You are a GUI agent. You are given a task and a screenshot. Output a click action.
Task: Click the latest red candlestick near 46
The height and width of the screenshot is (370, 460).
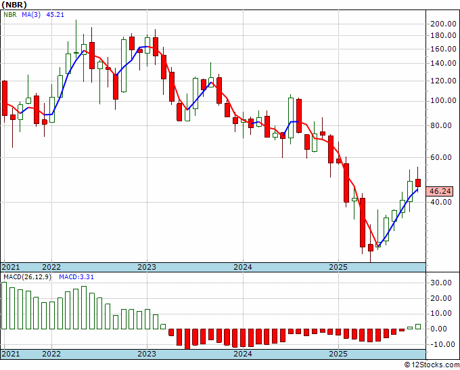(418, 183)
